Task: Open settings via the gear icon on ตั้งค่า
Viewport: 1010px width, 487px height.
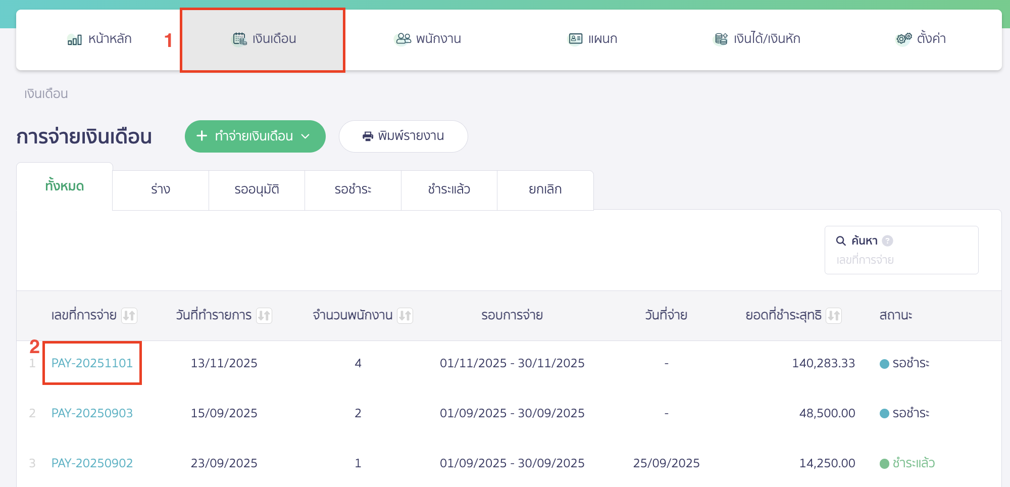Action: (903, 38)
